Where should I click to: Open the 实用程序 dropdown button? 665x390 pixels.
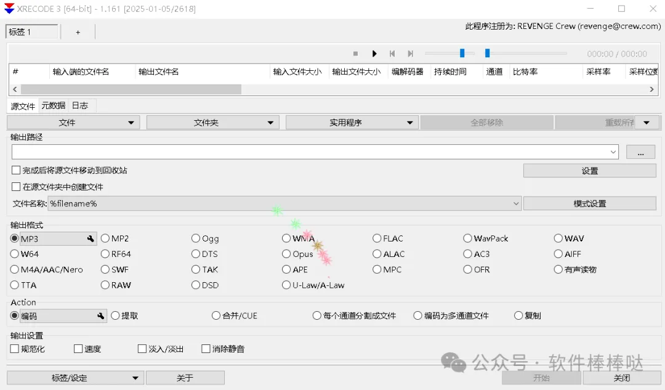pyautogui.click(x=352, y=123)
